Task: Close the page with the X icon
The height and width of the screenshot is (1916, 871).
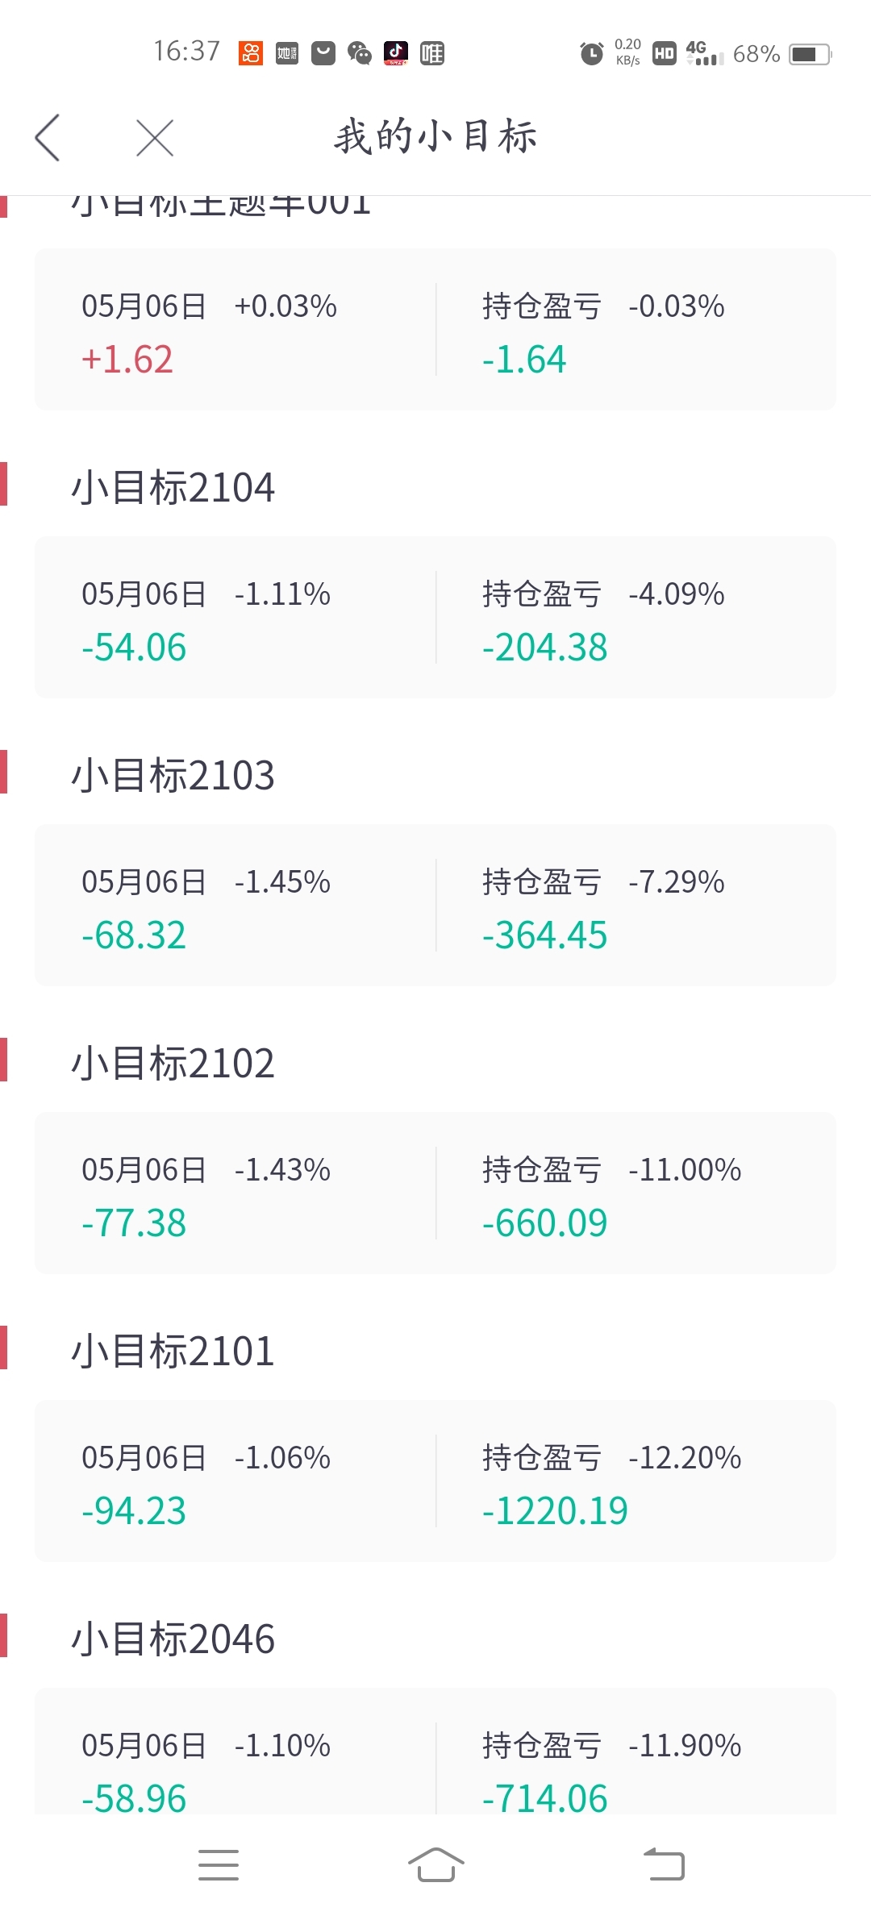Action: click(155, 138)
